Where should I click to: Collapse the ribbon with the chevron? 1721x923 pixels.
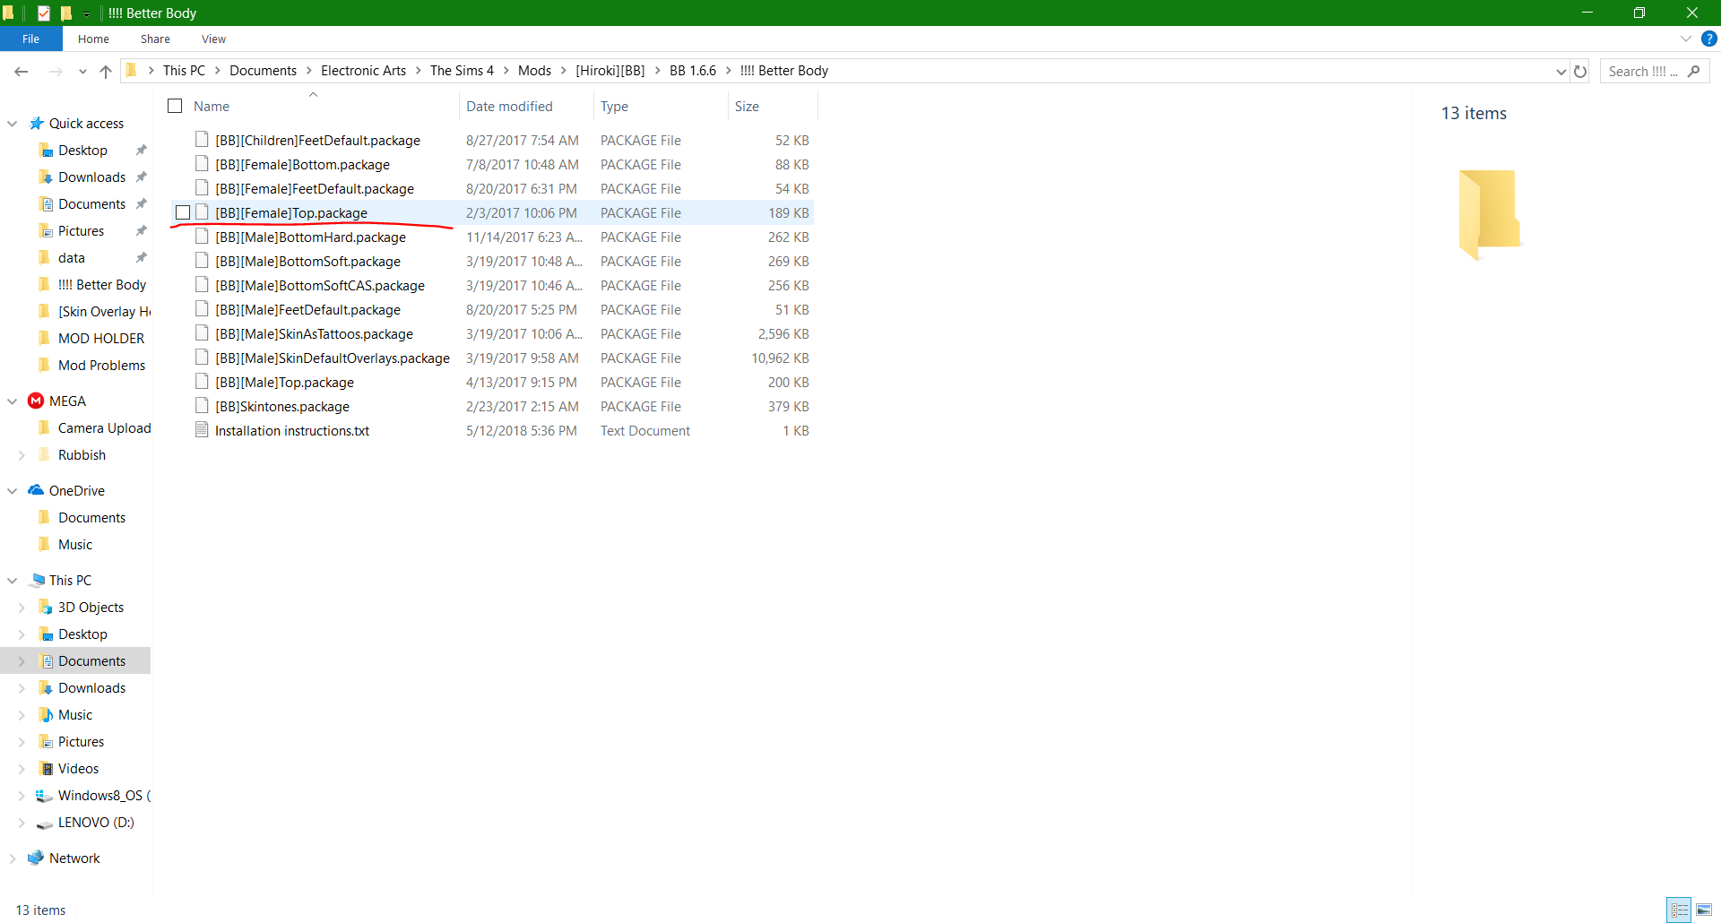1685,39
